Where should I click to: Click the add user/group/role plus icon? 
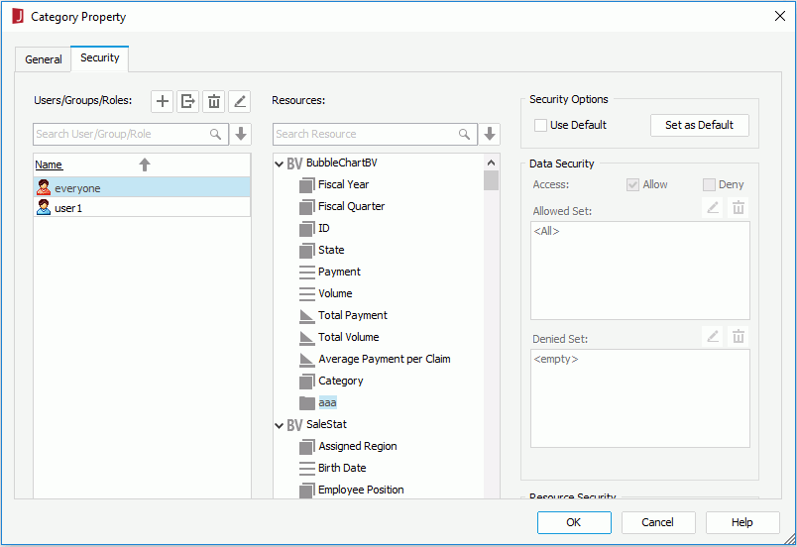(163, 102)
